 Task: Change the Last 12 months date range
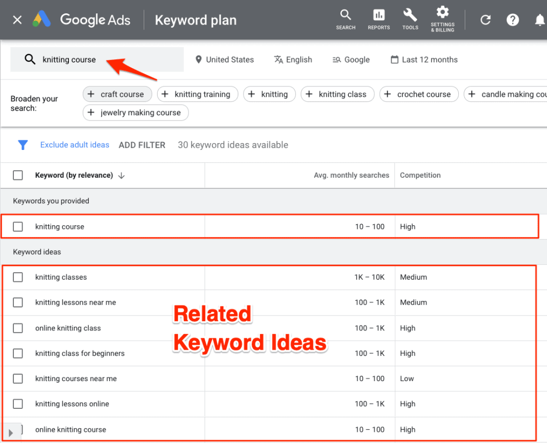coord(424,60)
